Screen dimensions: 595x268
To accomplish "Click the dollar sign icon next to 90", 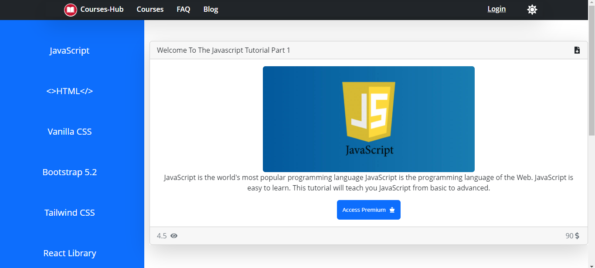I will point(577,236).
